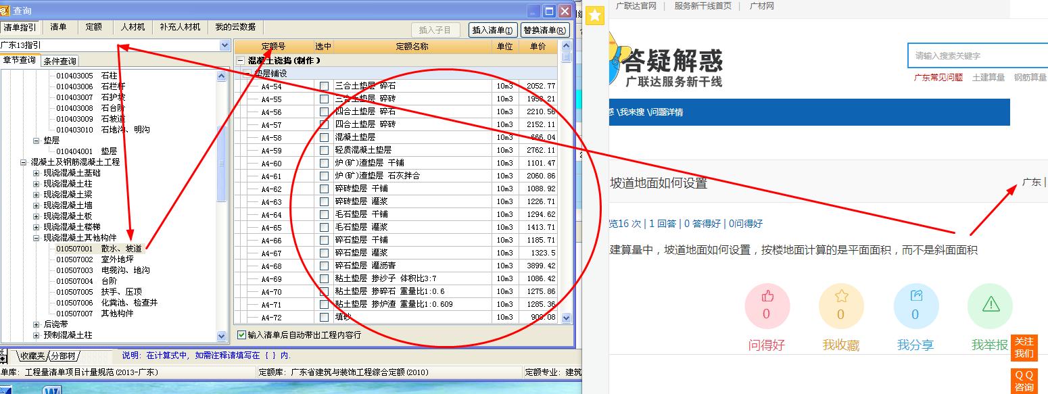
Task: Tick the checkbox for A4-62 碎砖垫层 干铺
Action: pos(325,189)
